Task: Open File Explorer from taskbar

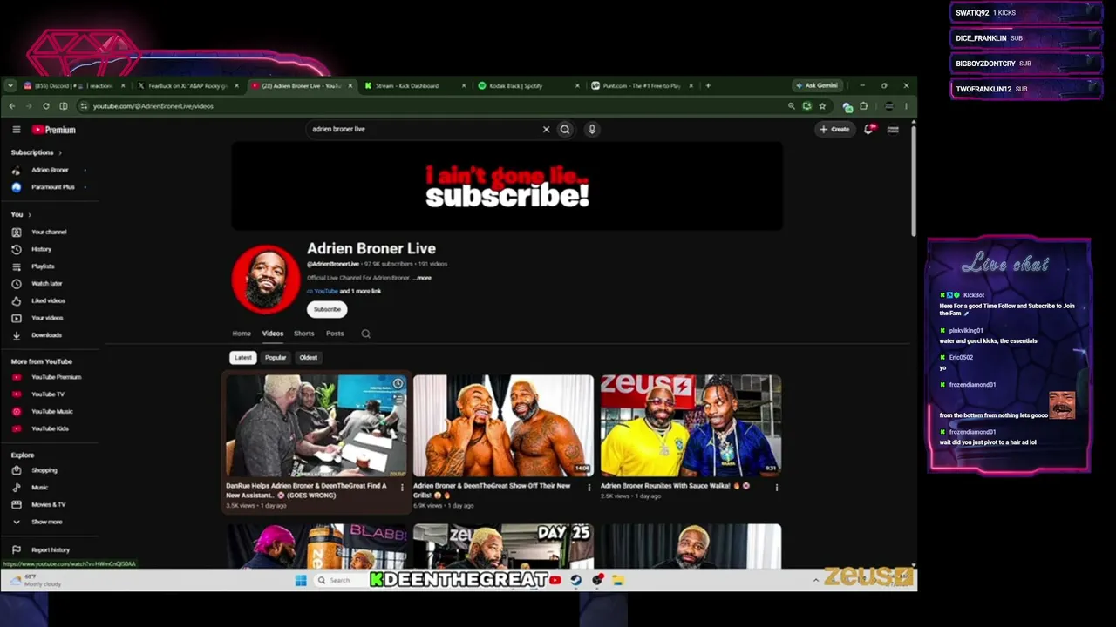Action: pos(617,580)
